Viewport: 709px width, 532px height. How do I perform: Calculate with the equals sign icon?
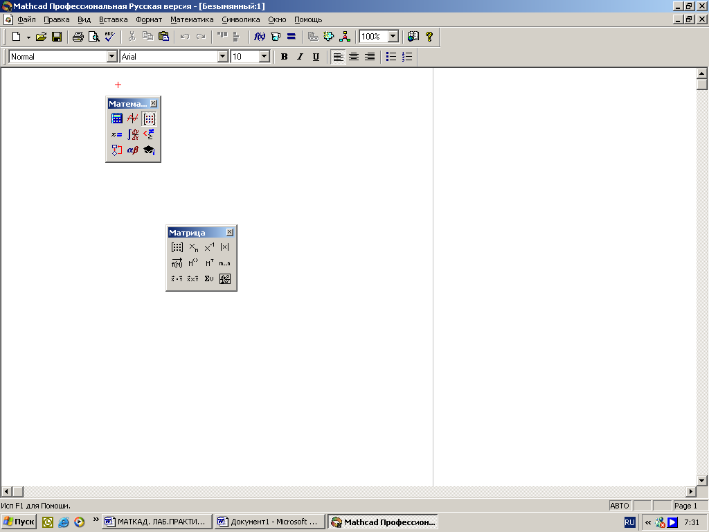pos(291,37)
